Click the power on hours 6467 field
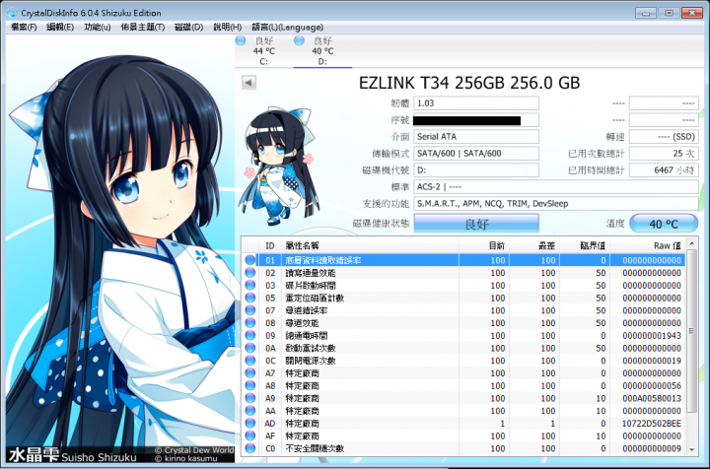This screenshot has width=710, height=469. click(x=664, y=170)
